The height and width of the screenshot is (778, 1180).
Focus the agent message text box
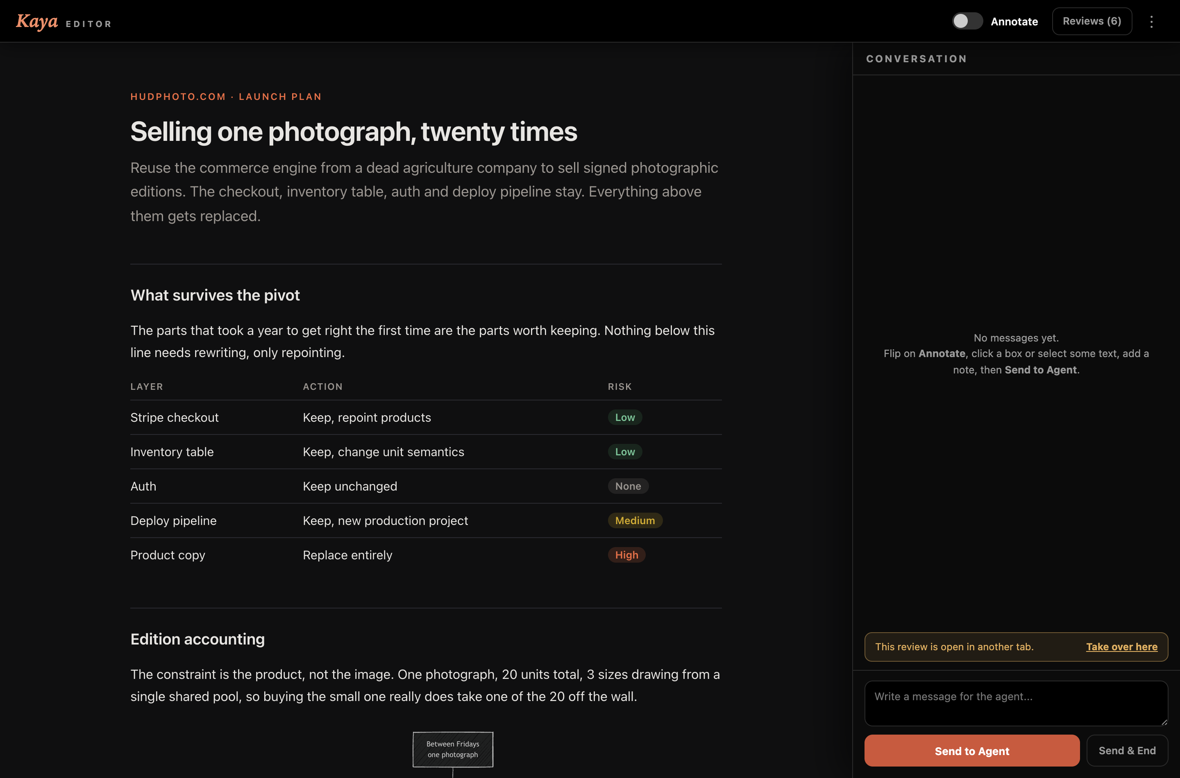pos(1016,703)
